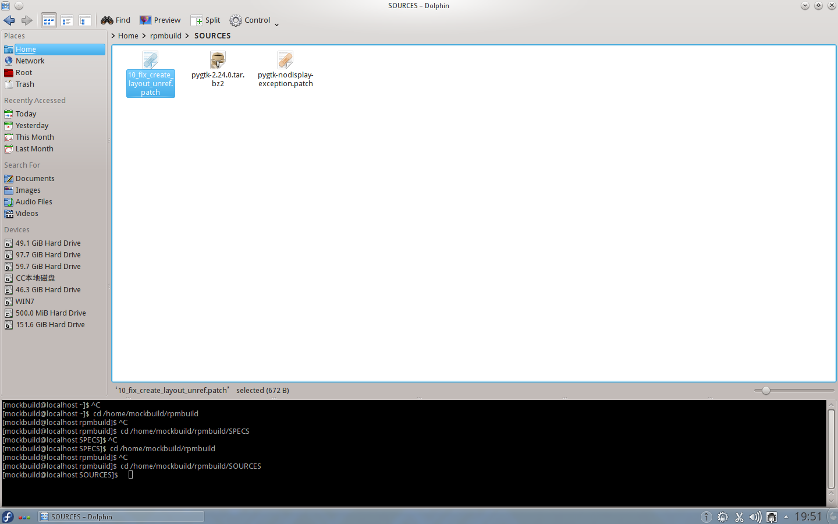This screenshot has width=838, height=524.
Task: Open the WIN7 device
Action: (x=54, y=302)
